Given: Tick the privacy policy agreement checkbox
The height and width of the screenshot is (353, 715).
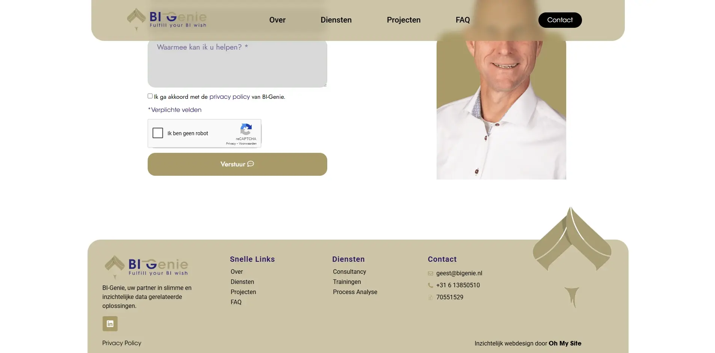Looking at the screenshot, I should [150, 96].
